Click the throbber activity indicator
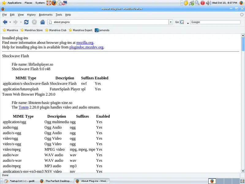Image resolution: width=245 pixels, height=184 pixels. (242, 15)
